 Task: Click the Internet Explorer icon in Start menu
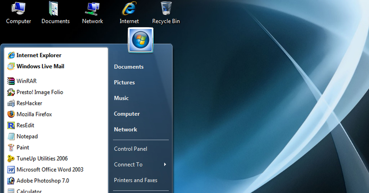(x=11, y=55)
